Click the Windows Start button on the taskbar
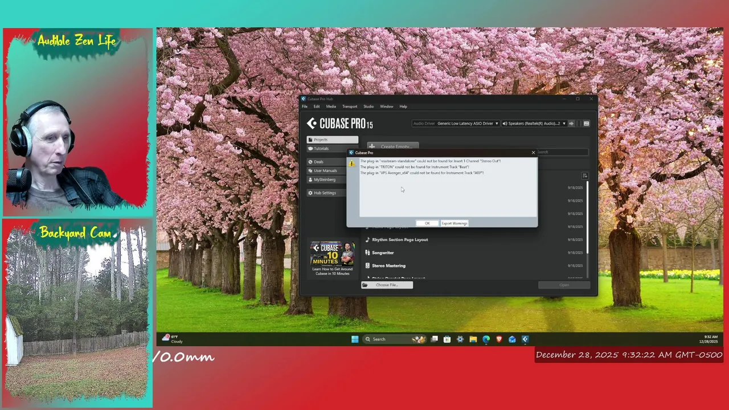 point(355,339)
